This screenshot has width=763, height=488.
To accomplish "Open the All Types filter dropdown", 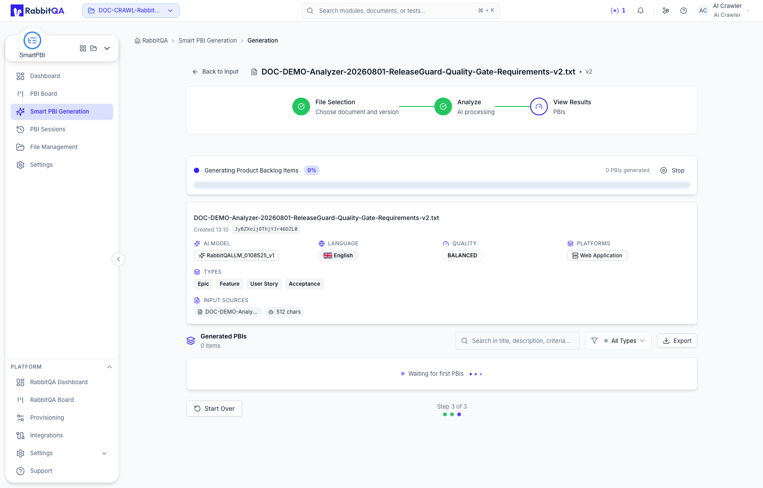I will click(618, 341).
